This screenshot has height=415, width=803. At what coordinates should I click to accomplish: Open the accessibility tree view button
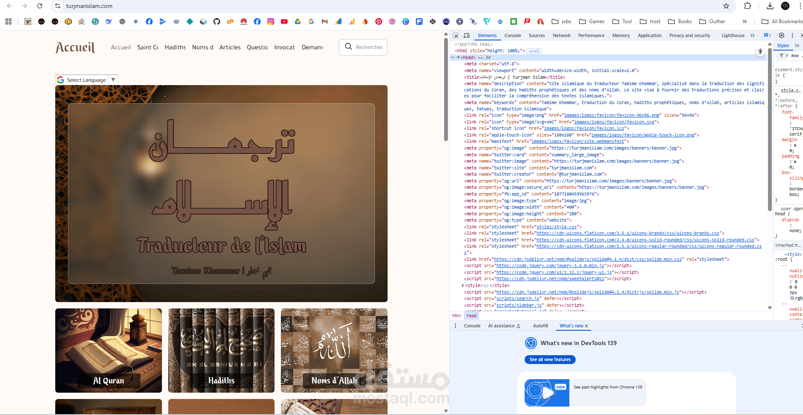pos(760,51)
